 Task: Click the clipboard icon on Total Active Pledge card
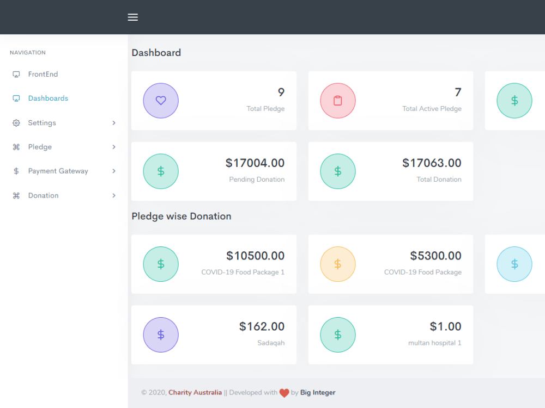point(338,101)
